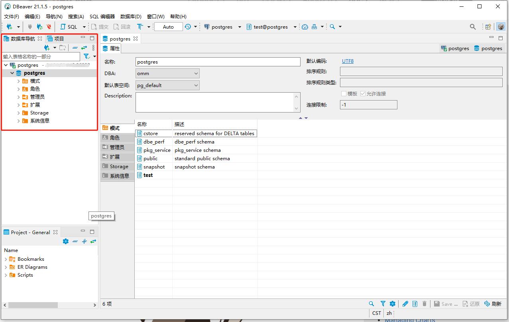Toggle the 允许连接 (allow connection) checkbox
This screenshot has width=509, height=322.
click(x=363, y=94)
